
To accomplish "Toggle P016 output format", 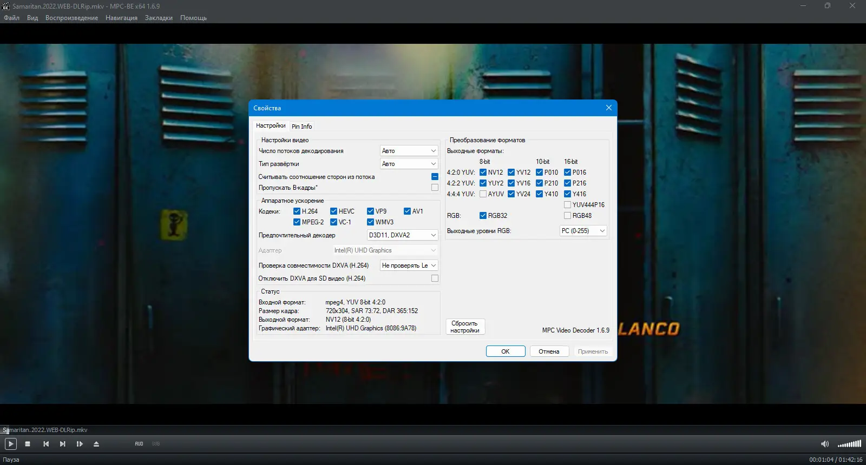I will pyautogui.click(x=567, y=172).
